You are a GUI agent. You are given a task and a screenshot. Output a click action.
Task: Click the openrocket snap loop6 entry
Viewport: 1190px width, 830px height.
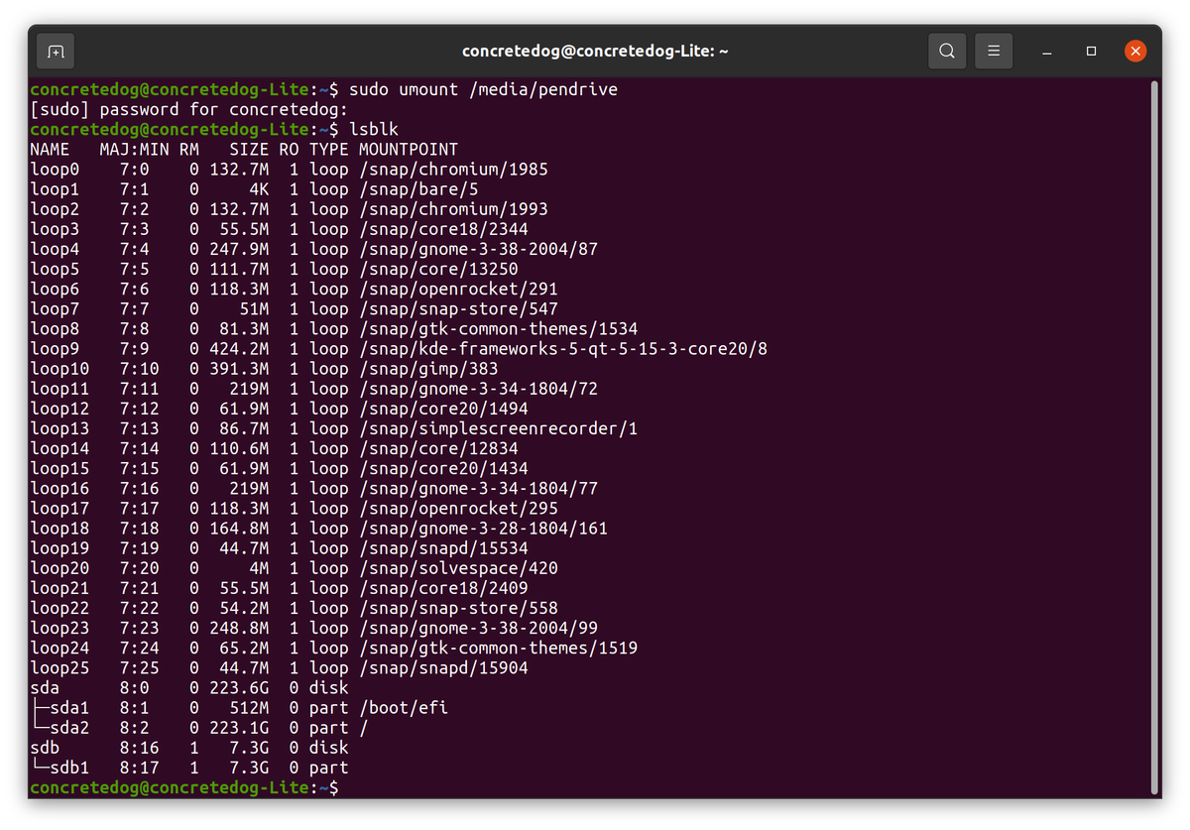pos(297,289)
